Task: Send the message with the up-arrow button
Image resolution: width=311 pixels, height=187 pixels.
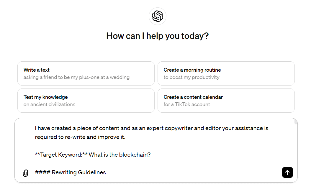Action: click(x=287, y=172)
